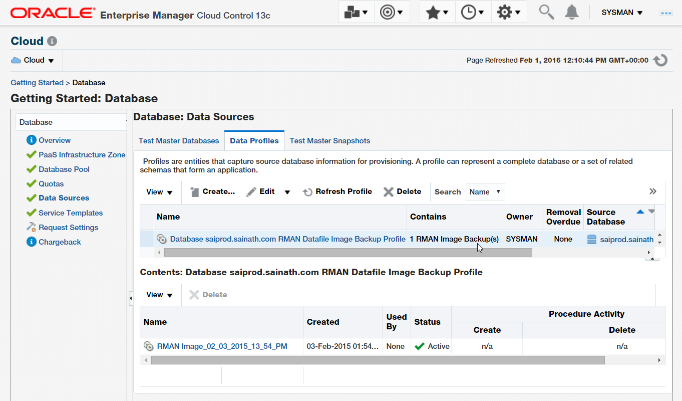Click Edit profile button

(x=260, y=191)
